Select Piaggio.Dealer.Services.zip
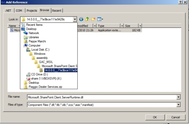This screenshot has height=124, width=189. [45, 87]
